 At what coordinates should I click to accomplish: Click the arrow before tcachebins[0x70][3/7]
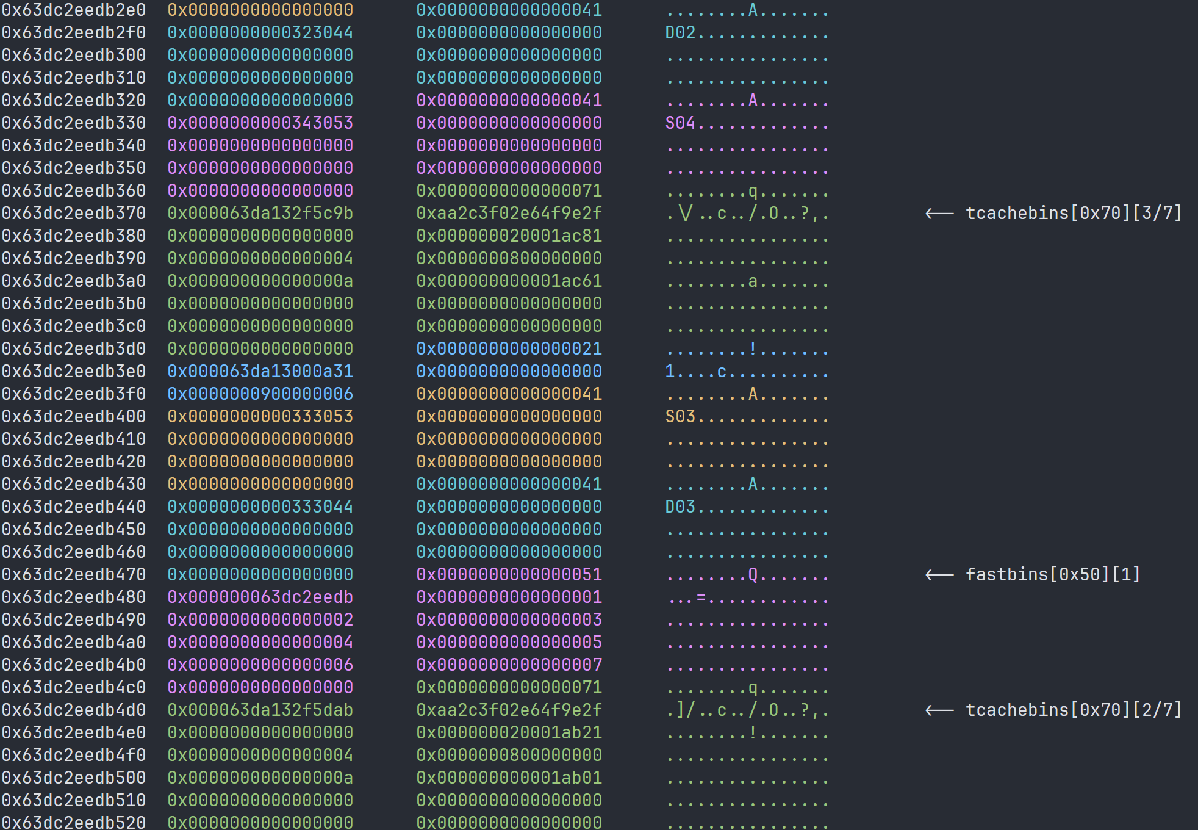(939, 213)
